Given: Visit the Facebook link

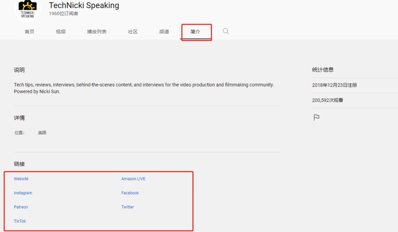Looking at the screenshot, I should tap(130, 193).
